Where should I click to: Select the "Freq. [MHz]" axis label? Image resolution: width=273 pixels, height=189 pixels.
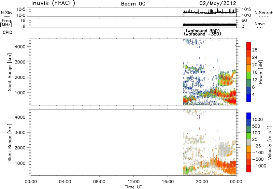[x=6, y=23]
